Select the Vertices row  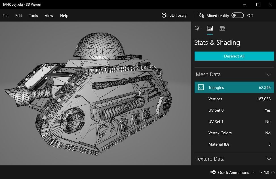pyautogui.click(x=234, y=99)
